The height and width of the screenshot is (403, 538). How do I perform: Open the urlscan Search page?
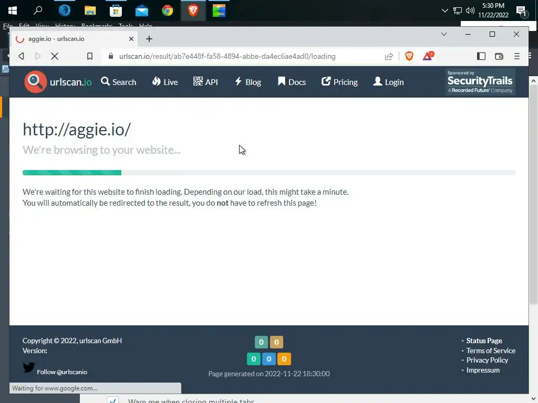coord(118,82)
